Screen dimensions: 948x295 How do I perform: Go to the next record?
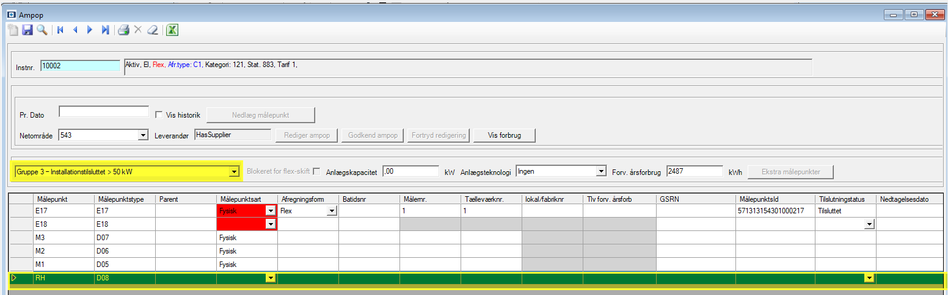pyautogui.click(x=90, y=30)
